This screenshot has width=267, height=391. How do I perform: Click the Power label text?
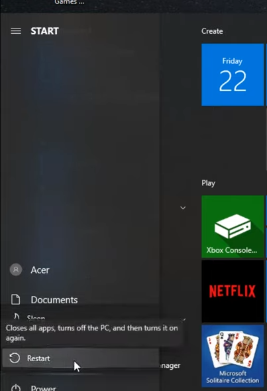click(43, 388)
